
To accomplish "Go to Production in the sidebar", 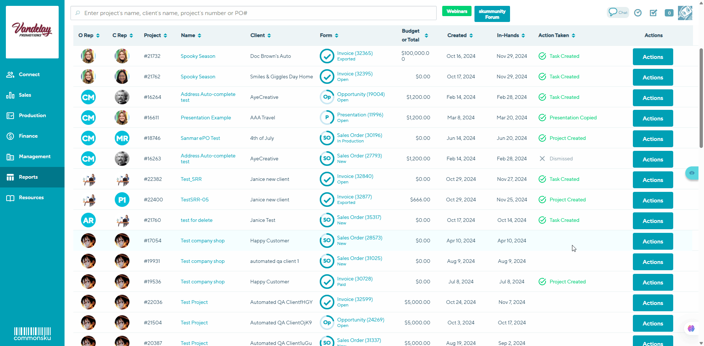I will tap(32, 116).
